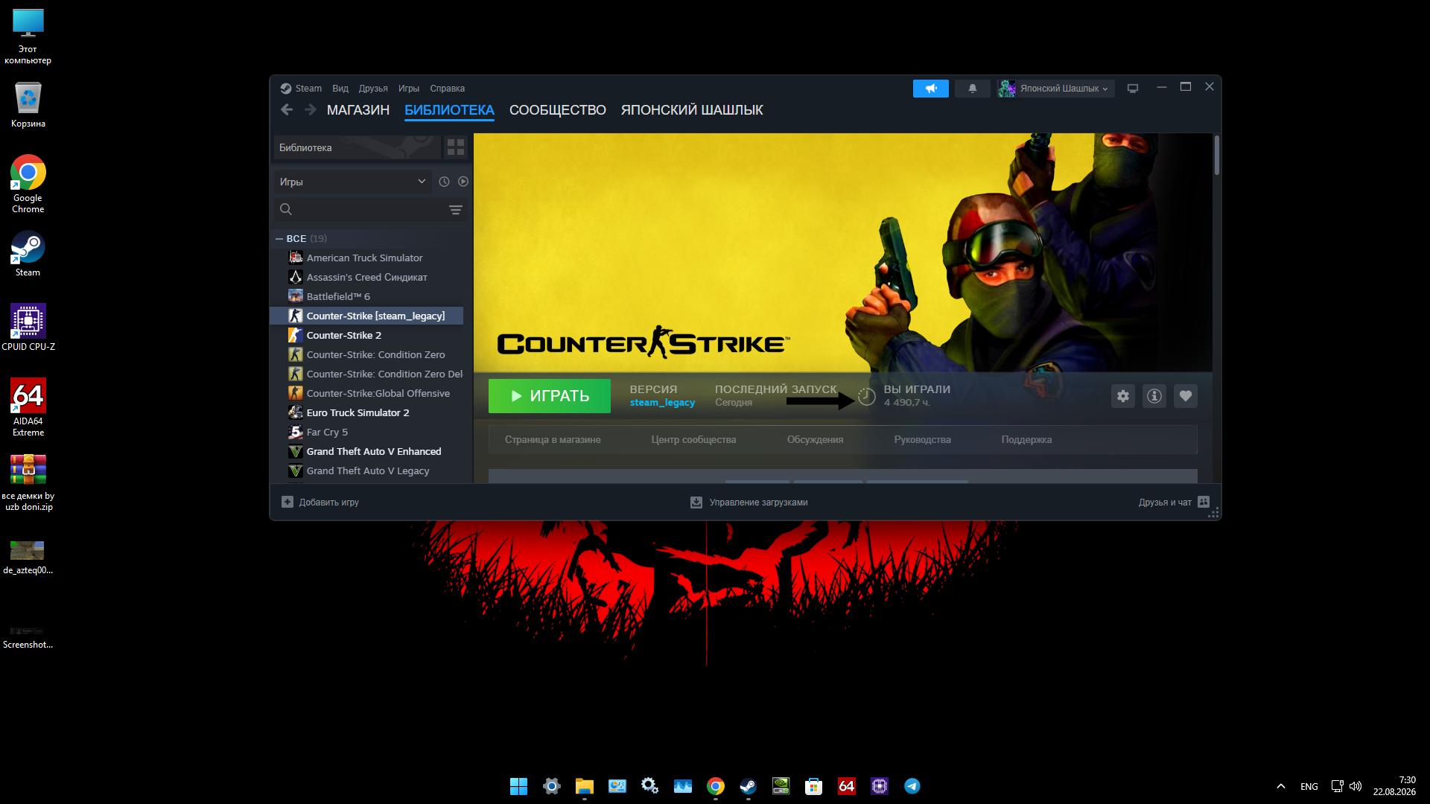Click the playtime clock icon
This screenshot has width=1430, height=804.
point(866,396)
